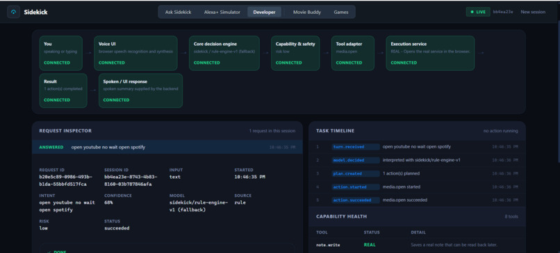Select the action.succeeded timeline tag

tap(355, 200)
